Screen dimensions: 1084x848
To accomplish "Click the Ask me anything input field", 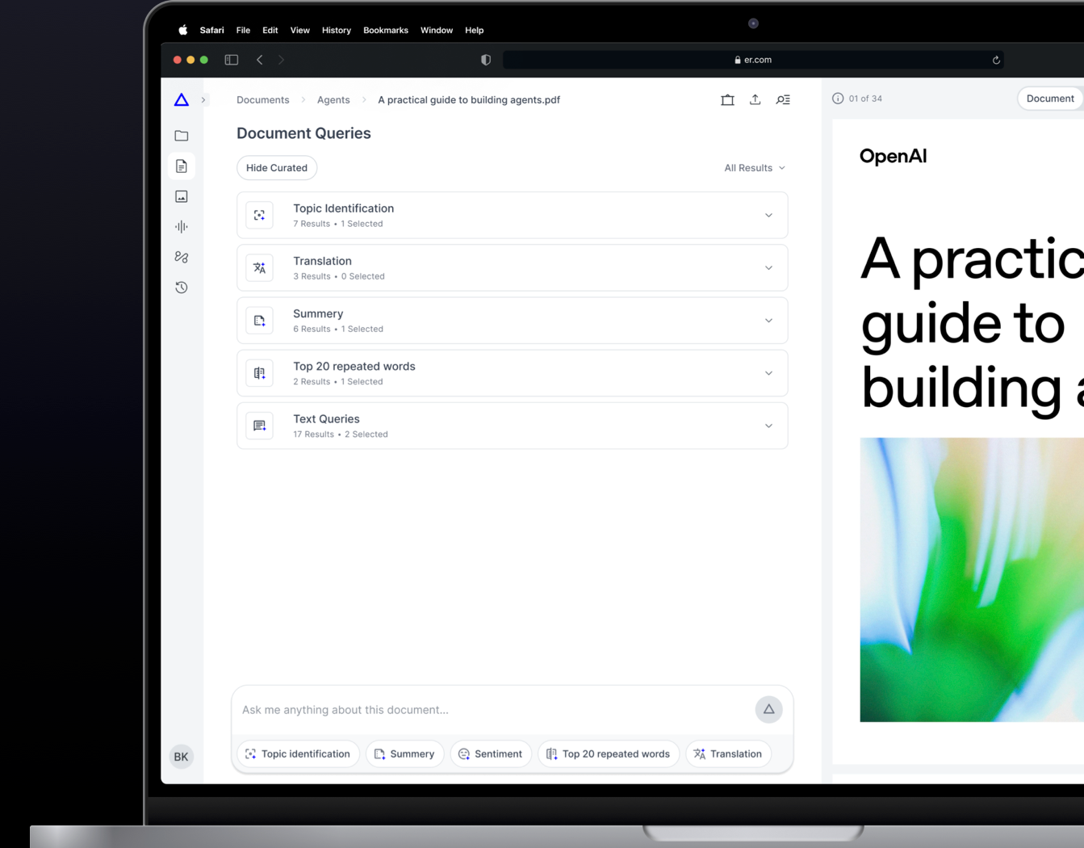I will pyautogui.click(x=494, y=710).
